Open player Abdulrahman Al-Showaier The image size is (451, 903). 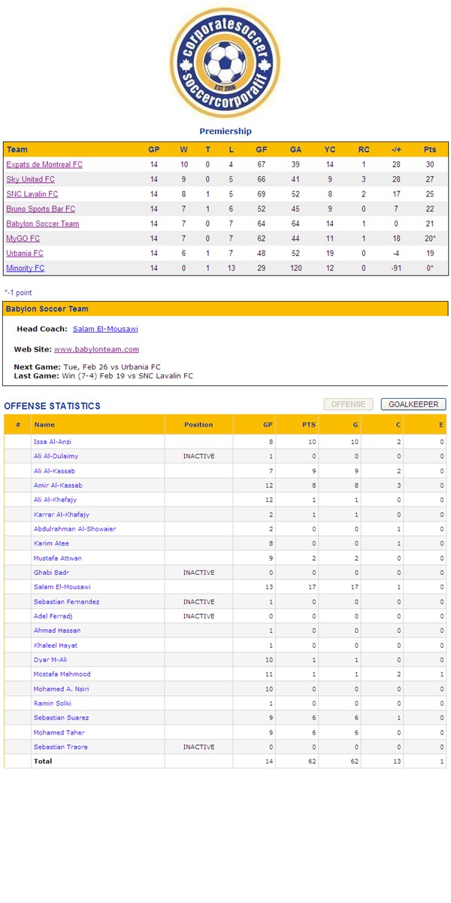click(x=74, y=529)
